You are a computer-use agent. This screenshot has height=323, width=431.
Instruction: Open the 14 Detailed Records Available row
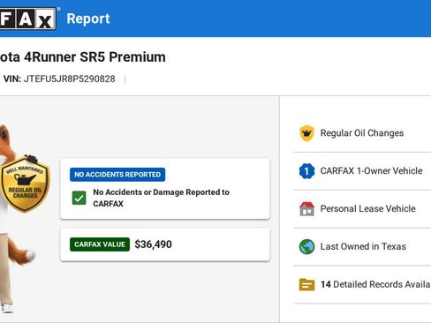tap(362, 284)
